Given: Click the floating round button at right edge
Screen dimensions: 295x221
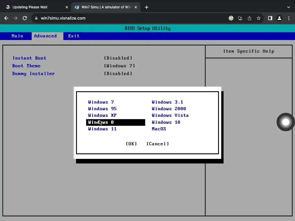Looking at the screenshot, I should pos(285,122).
